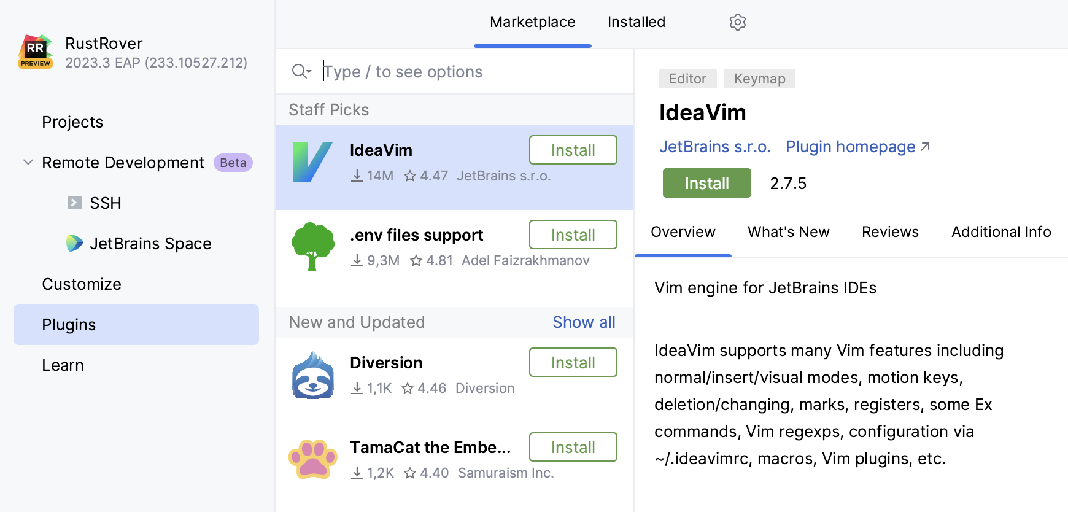Click the IdeaVim plugin logo icon
Image resolution: width=1068 pixels, height=512 pixels.
(x=312, y=162)
